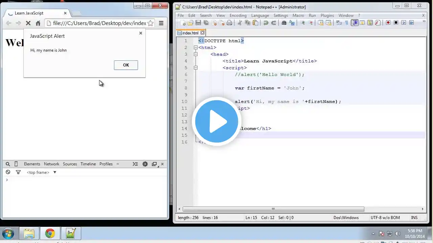This screenshot has width=433, height=243.
Task: Open the top frame dropdown arrow
Action: pos(54,172)
